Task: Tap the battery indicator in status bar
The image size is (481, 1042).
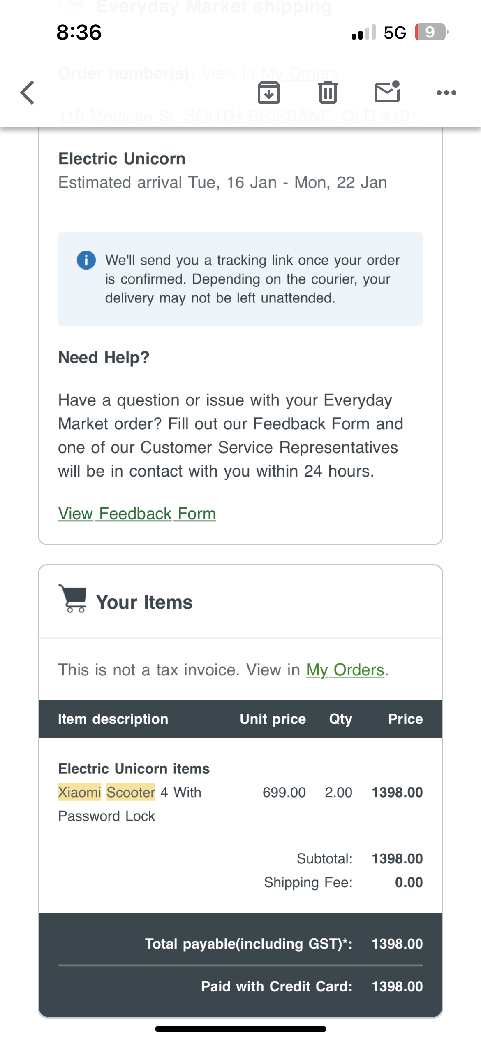Action: point(431,32)
